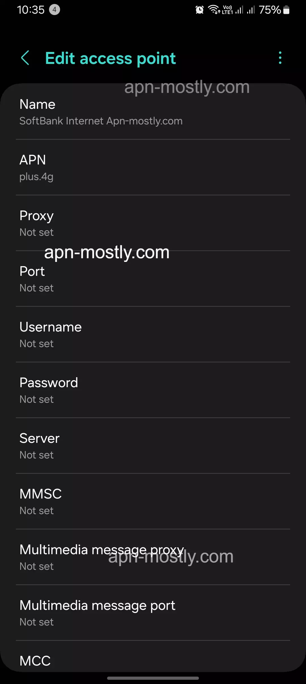Tap the bottom navigation gesture handle
This screenshot has width=306, height=684.
(153, 678)
